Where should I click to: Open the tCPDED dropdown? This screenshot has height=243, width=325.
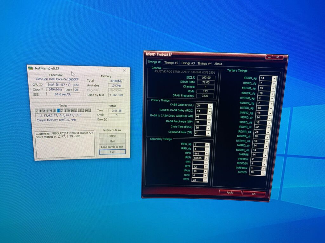click(262, 172)
